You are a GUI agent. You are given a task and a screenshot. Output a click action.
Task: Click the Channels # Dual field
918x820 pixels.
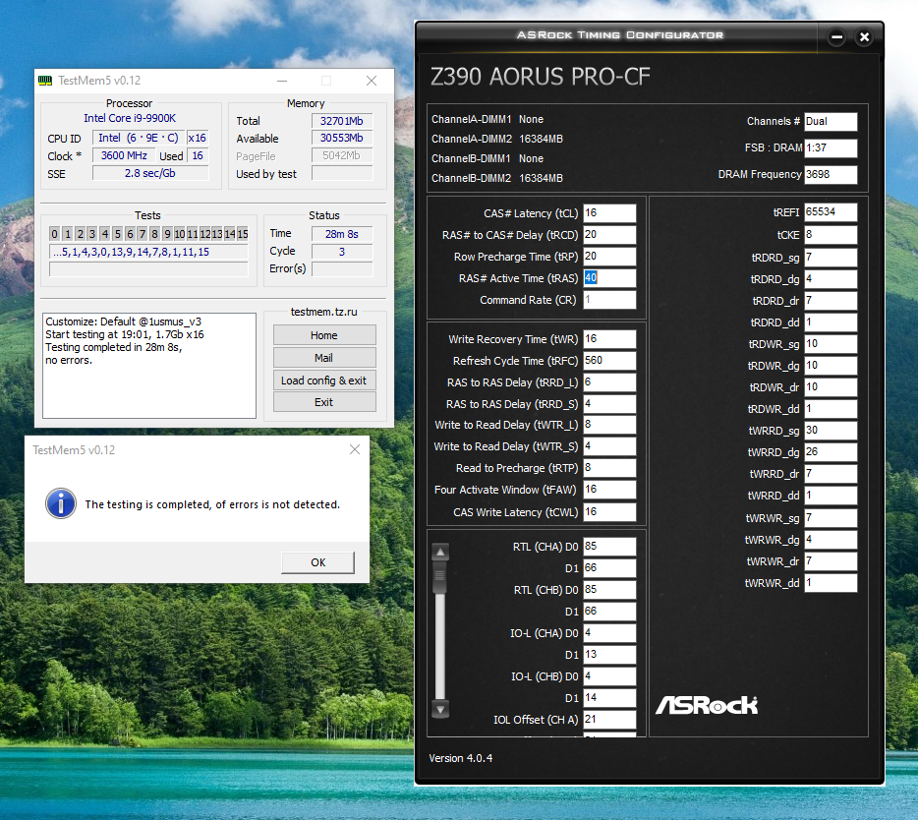831,121
